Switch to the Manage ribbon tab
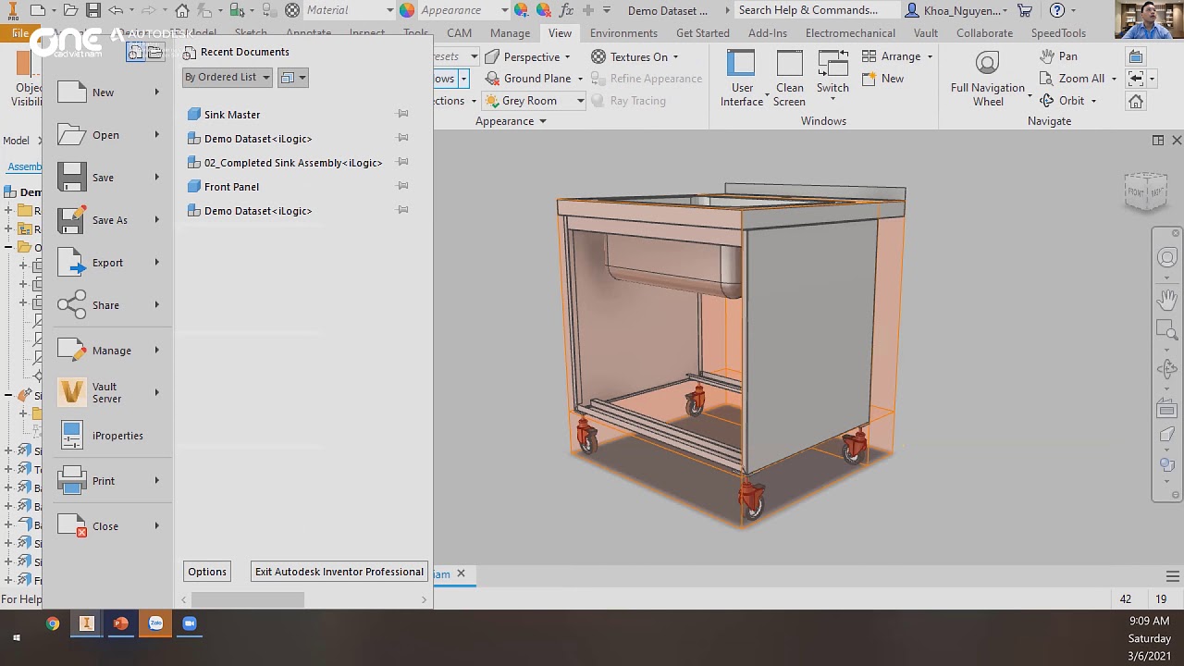This screenshot has width=1184, height=666. tap(510, 33)
